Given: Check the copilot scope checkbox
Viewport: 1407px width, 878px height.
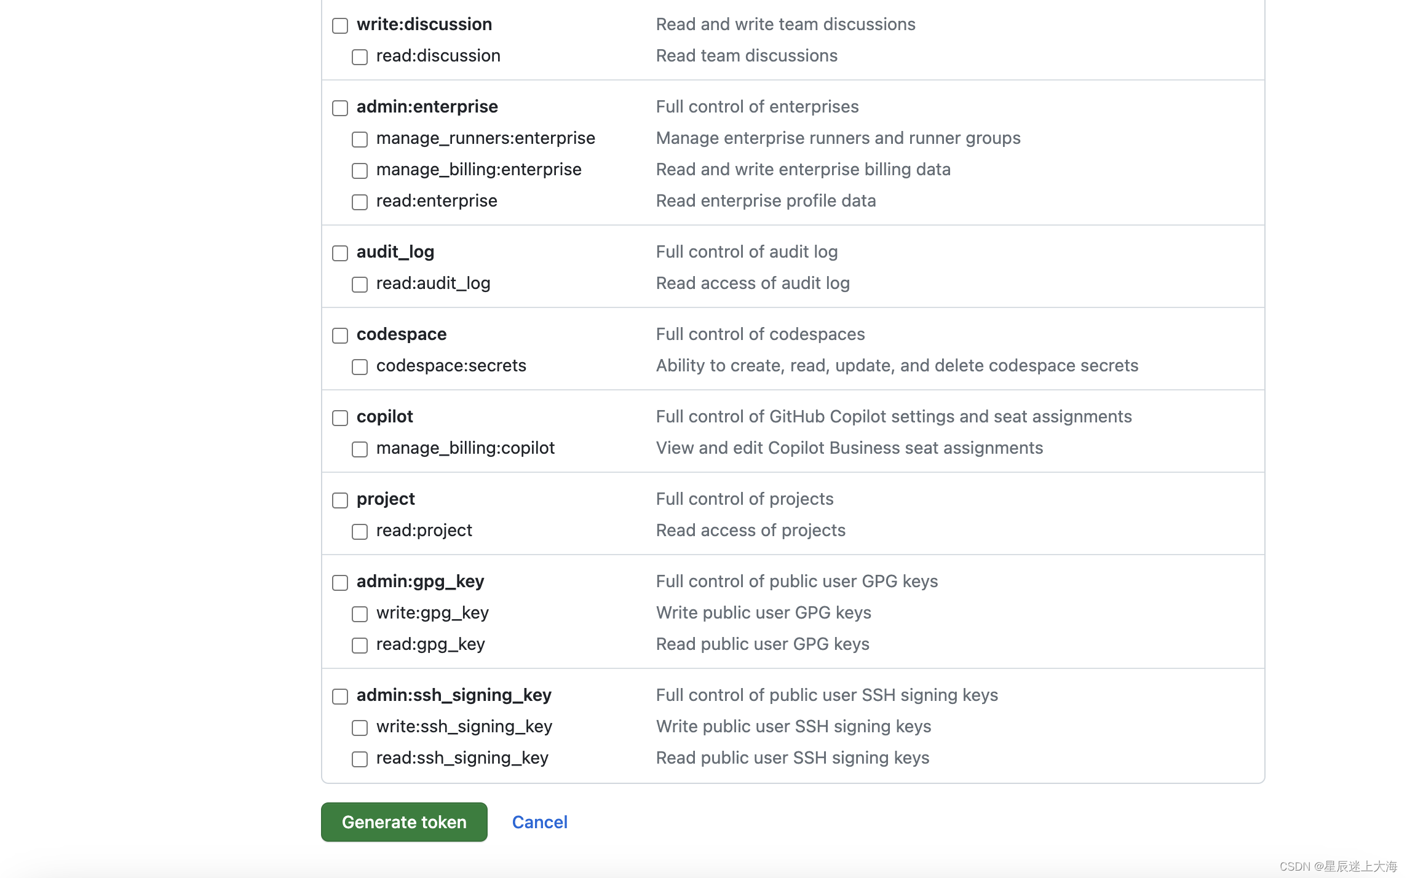Looking at the screenshot, I should pyautogui.click(x=340, y=417).
